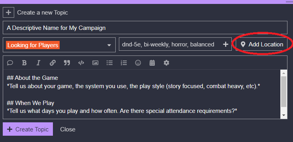
Task: Open the emoji picker smiley icon
Action: coord(138,63)
